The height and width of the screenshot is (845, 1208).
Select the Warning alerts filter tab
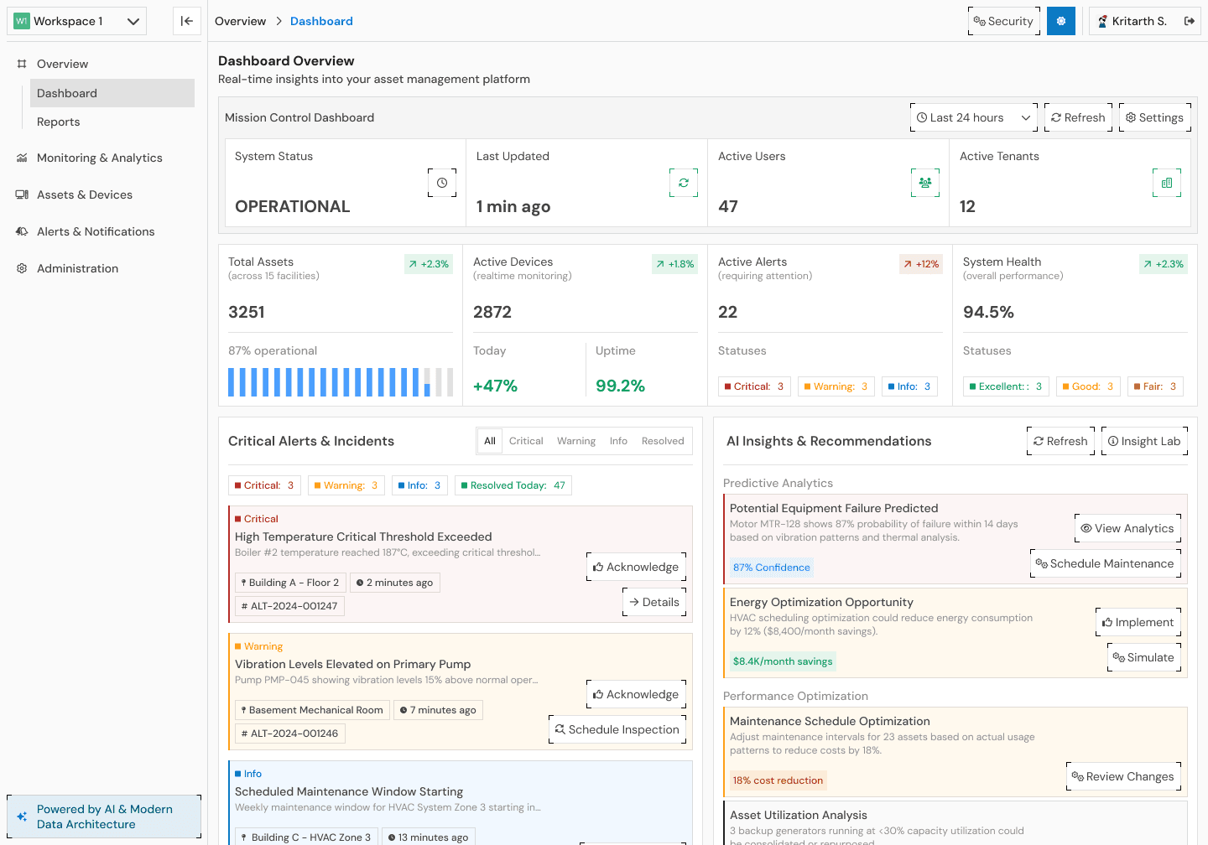click(576, 441)
